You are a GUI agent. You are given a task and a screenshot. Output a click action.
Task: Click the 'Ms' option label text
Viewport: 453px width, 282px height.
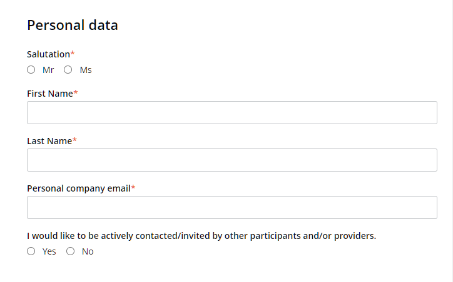tap(86, 70)
